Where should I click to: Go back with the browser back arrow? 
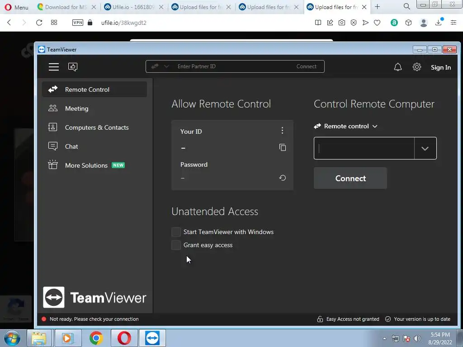9,23
